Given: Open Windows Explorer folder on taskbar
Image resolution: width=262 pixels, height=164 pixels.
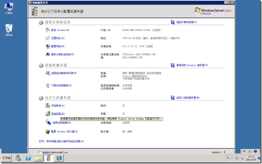Looking at the screenshot, I should pyautogui.click(x=38, y=158).
